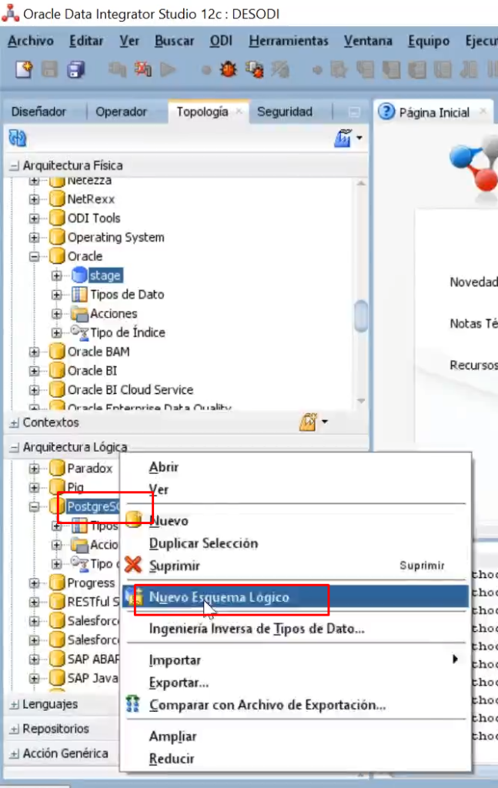The width and height of the screenshot is (498, 788).
Task: Close the Página Inicial tab
Action: (483, 112)
